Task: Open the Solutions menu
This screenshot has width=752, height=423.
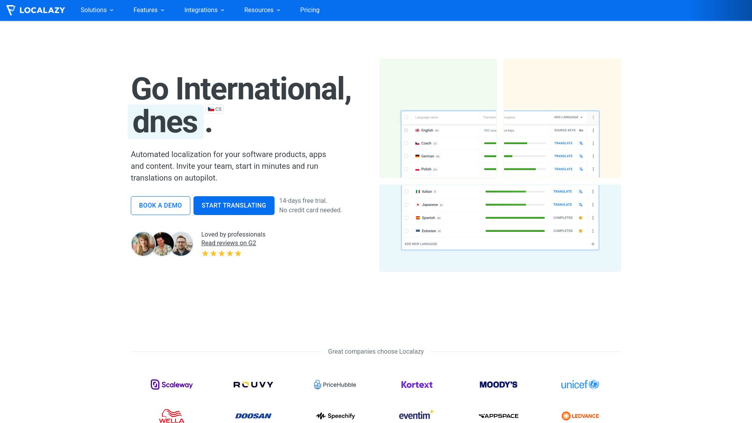Action: point(97,10)
